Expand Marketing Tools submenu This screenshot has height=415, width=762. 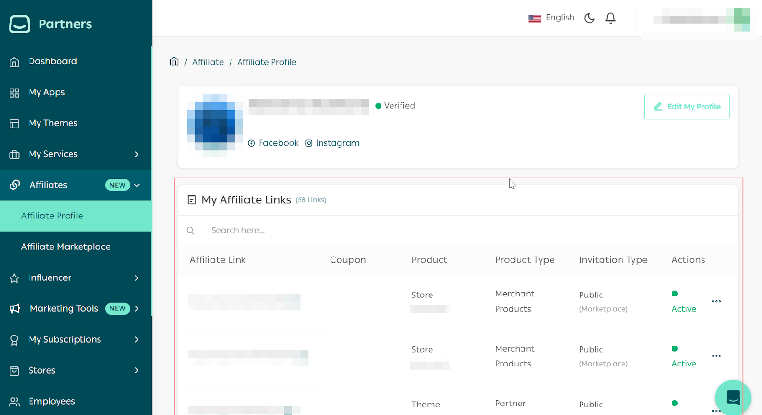tap(137, 309)
